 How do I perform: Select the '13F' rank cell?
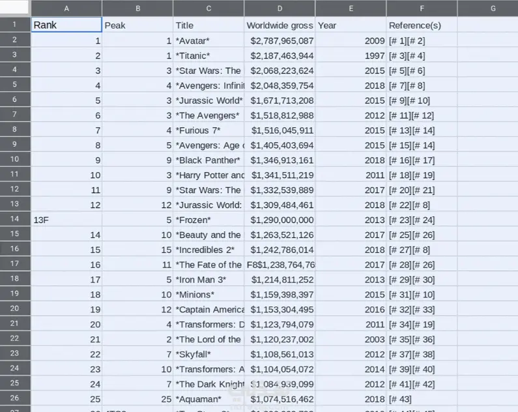tap(66, 220)
